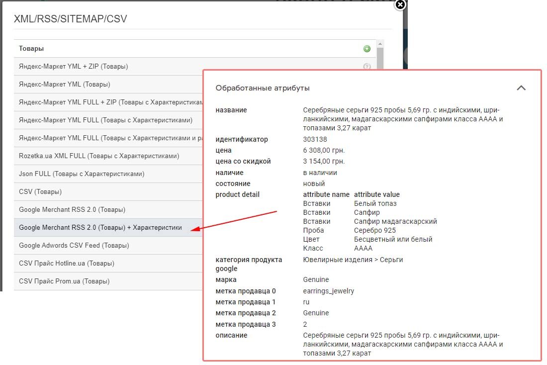The image size is (547, 365).
Task: Click the scrollbar up arrow in list
Action: click(x=380, y=44)
